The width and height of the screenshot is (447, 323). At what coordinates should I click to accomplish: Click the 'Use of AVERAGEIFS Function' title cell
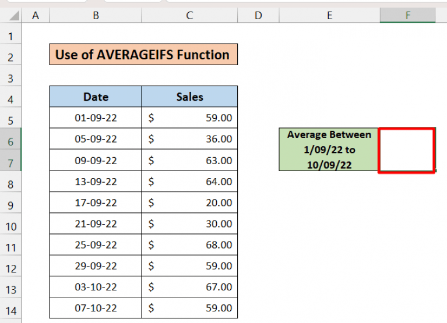point(143,54)
